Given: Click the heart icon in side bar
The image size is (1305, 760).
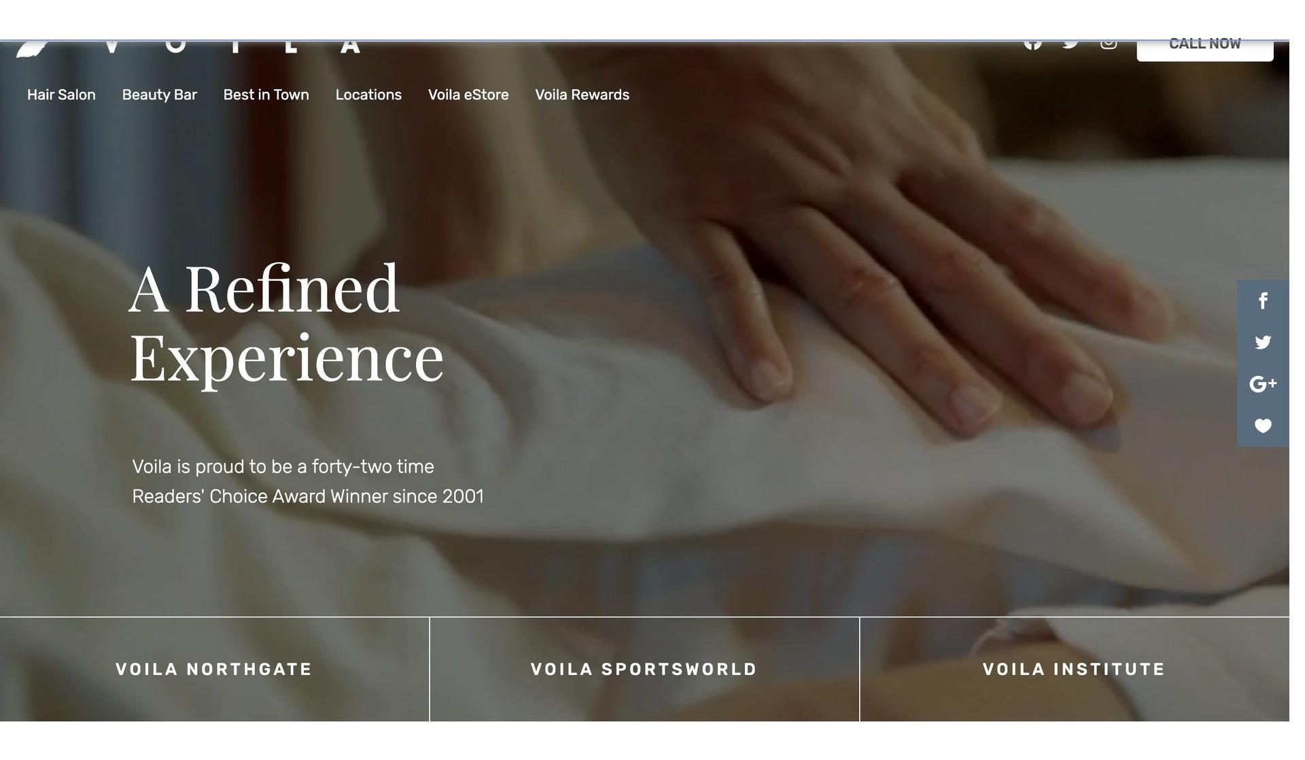Looking at the screenshot, I should click(1263, 426).
